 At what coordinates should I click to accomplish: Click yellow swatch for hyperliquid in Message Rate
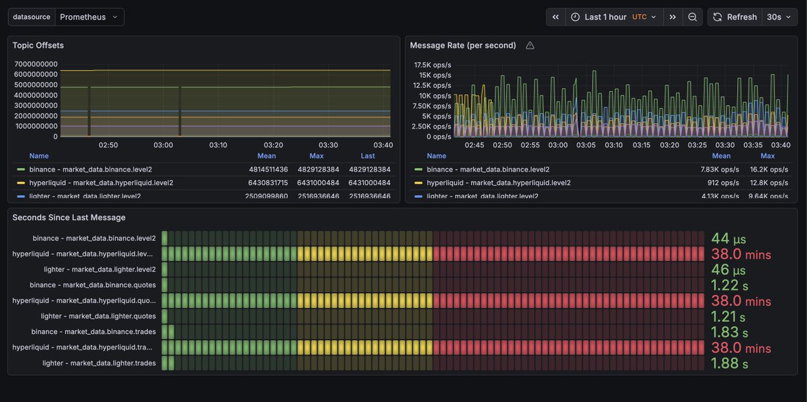[x=419, y=183]
